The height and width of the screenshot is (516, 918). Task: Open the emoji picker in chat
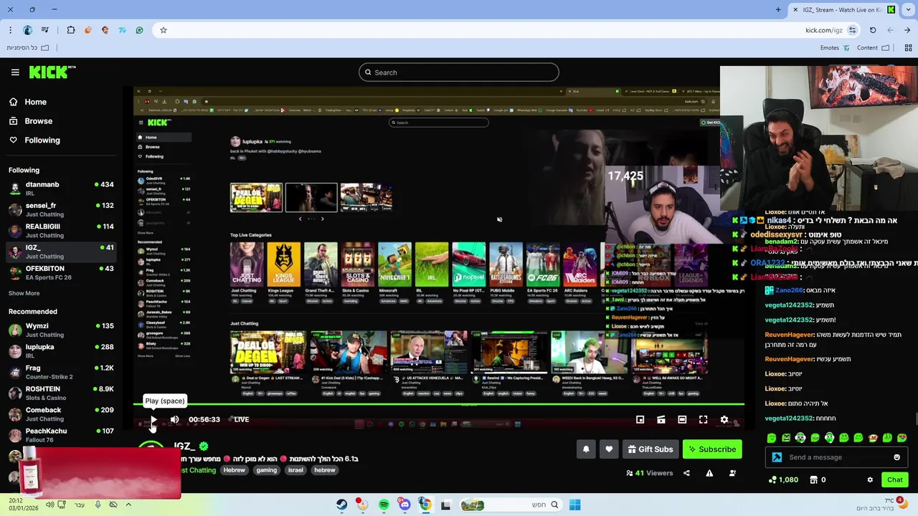point(896,457)
